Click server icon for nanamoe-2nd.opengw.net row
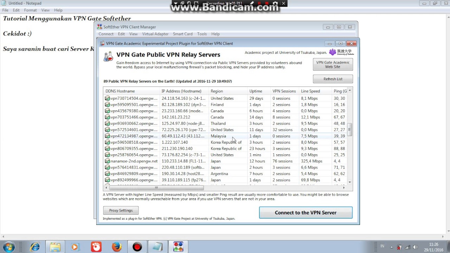This screenshot has width=450, height=253. click(x=108, y=161)
